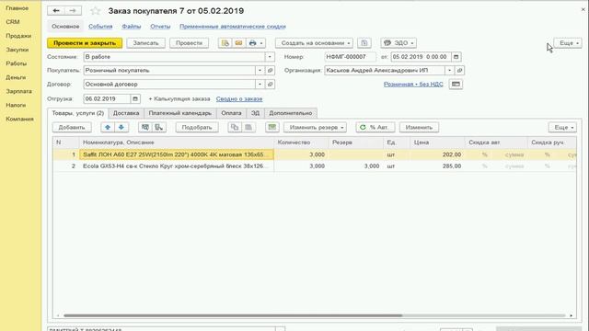Expand the Покупатель dropdown arrow
Screen dimensions: 589x331
coord(260,70)
